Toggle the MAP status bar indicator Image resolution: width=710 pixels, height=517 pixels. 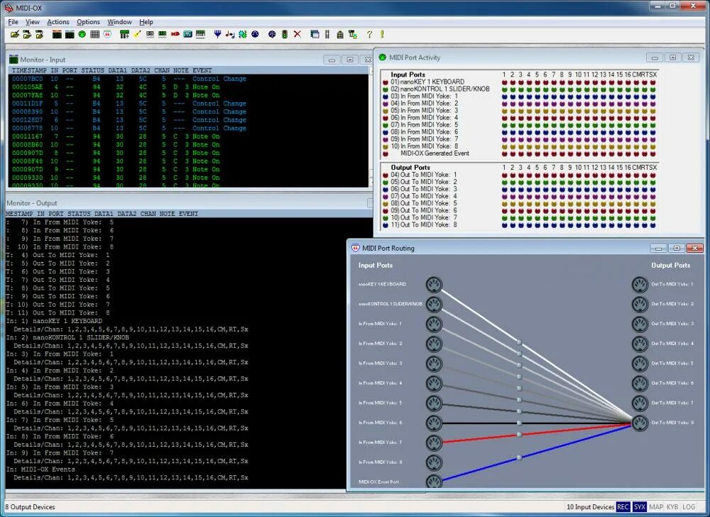click(655, 507)
